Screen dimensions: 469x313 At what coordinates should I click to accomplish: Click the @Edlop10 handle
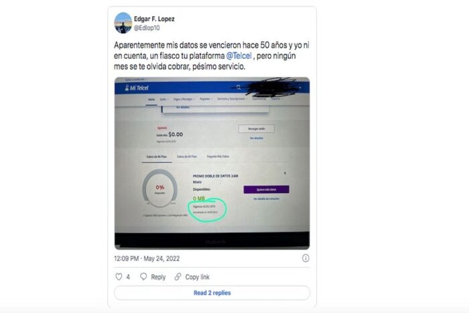[x=147, y=28]
